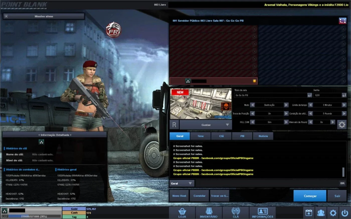Open the LOJA shop icon
Image resolution: width=351 pixels, height=219 pixels.
pos(182,213)
